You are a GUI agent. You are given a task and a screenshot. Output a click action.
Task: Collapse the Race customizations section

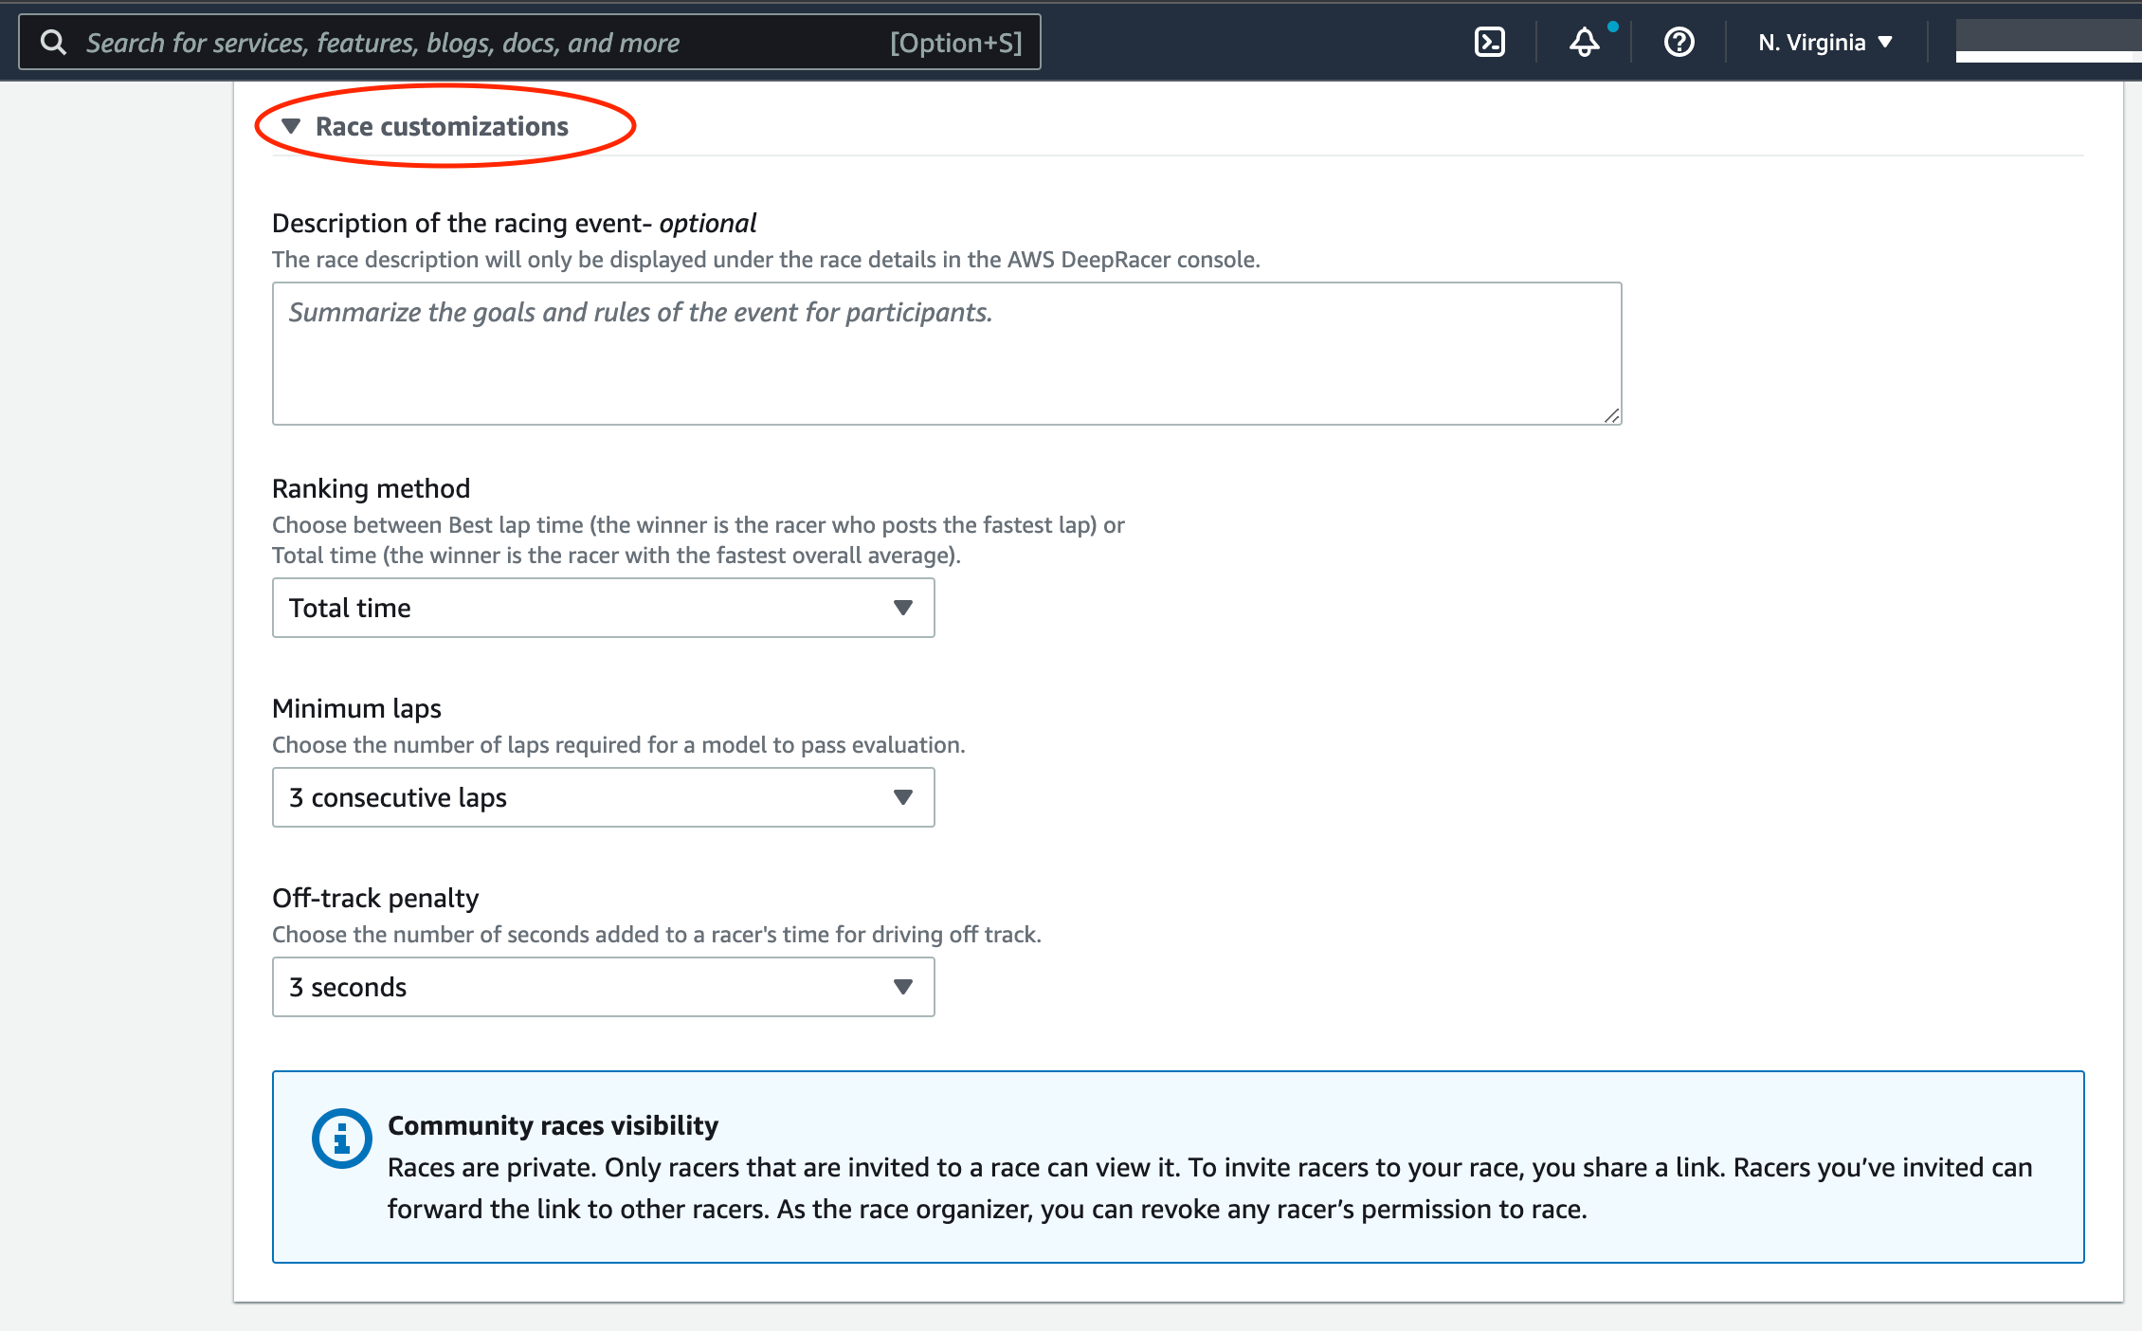point(425,126)
